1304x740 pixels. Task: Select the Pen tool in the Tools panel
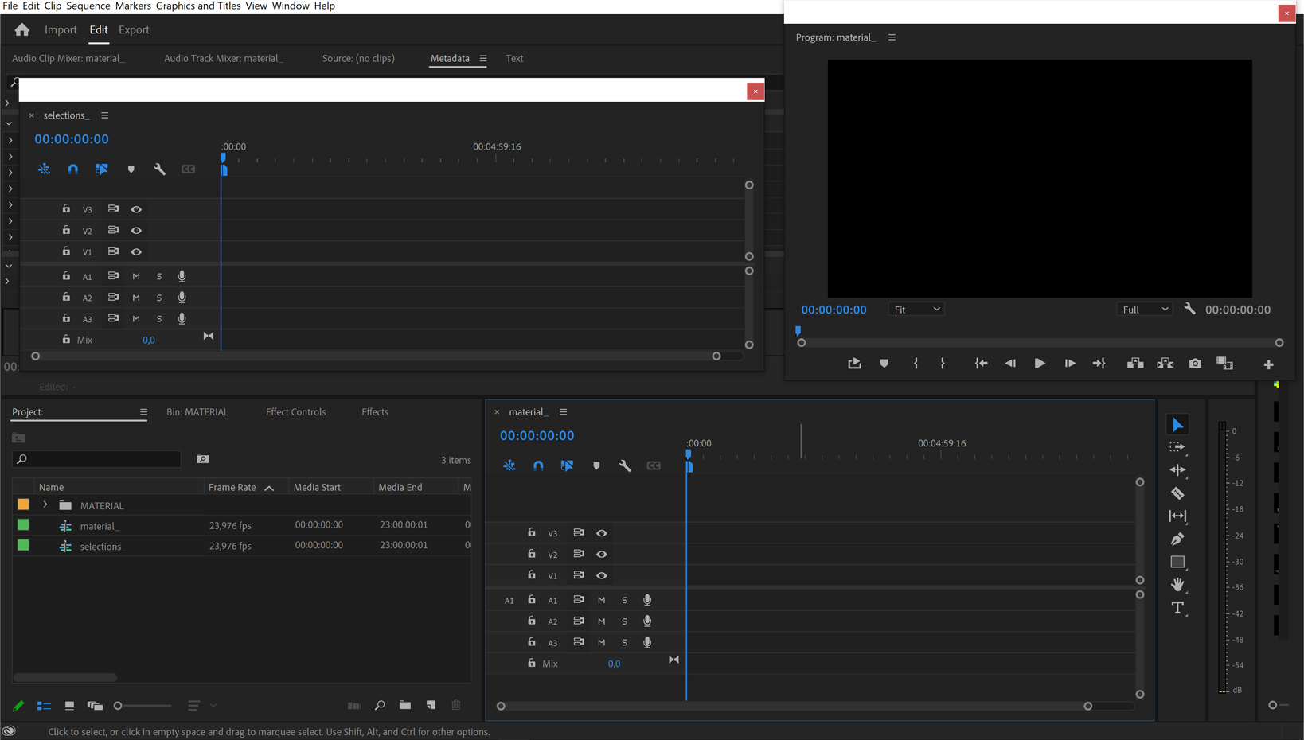[1178, 539]
